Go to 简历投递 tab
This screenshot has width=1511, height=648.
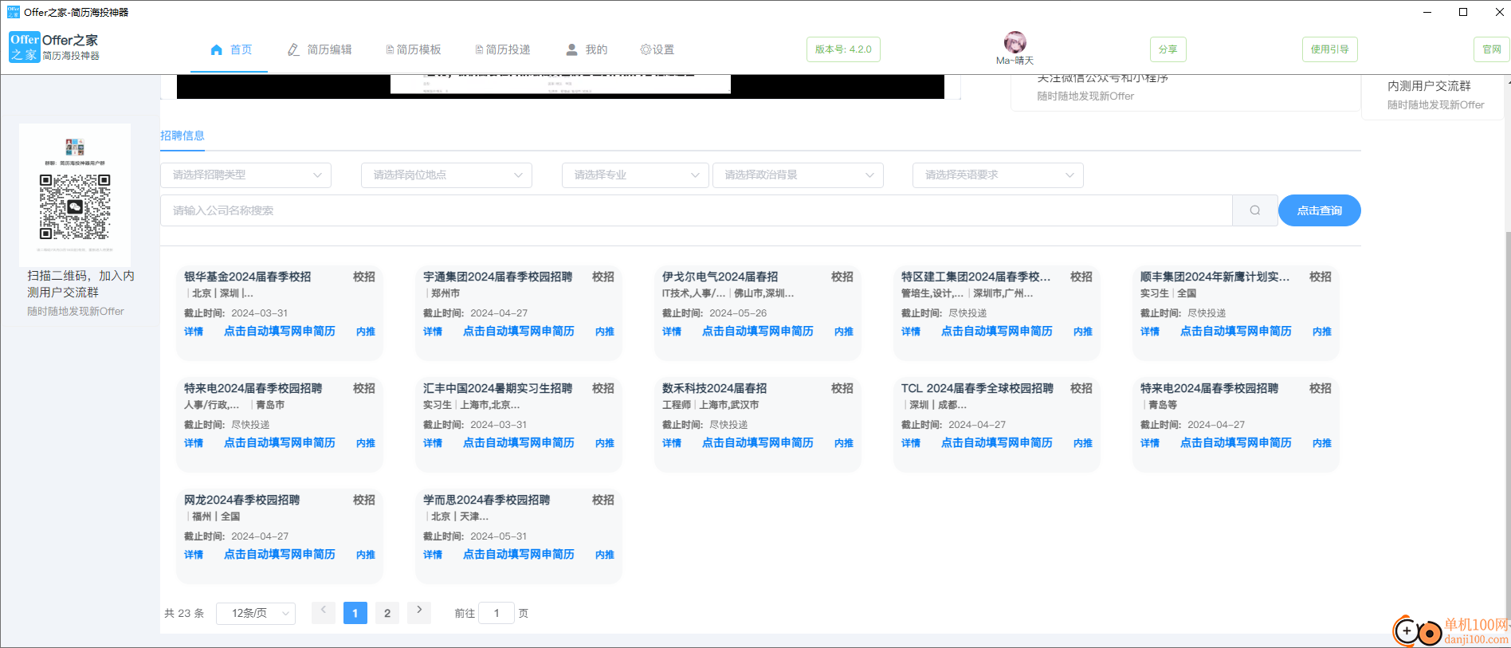click(x=502, y=49)
